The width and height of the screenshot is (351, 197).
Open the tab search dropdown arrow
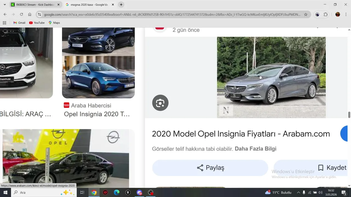pyautogui.click(x=4, y=5)
